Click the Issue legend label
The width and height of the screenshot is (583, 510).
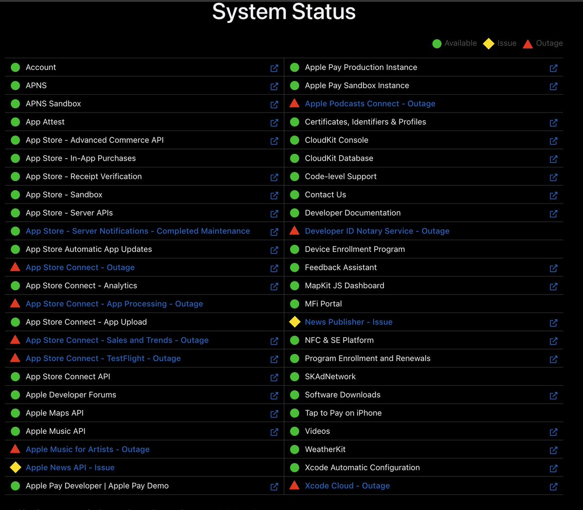click(x=507, y=43)
